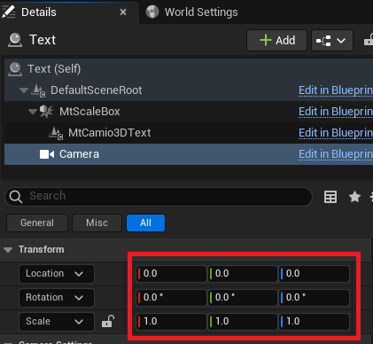Click the MtScaleBox component icon
Screen dimensions: 373x344
coord(46,112)
